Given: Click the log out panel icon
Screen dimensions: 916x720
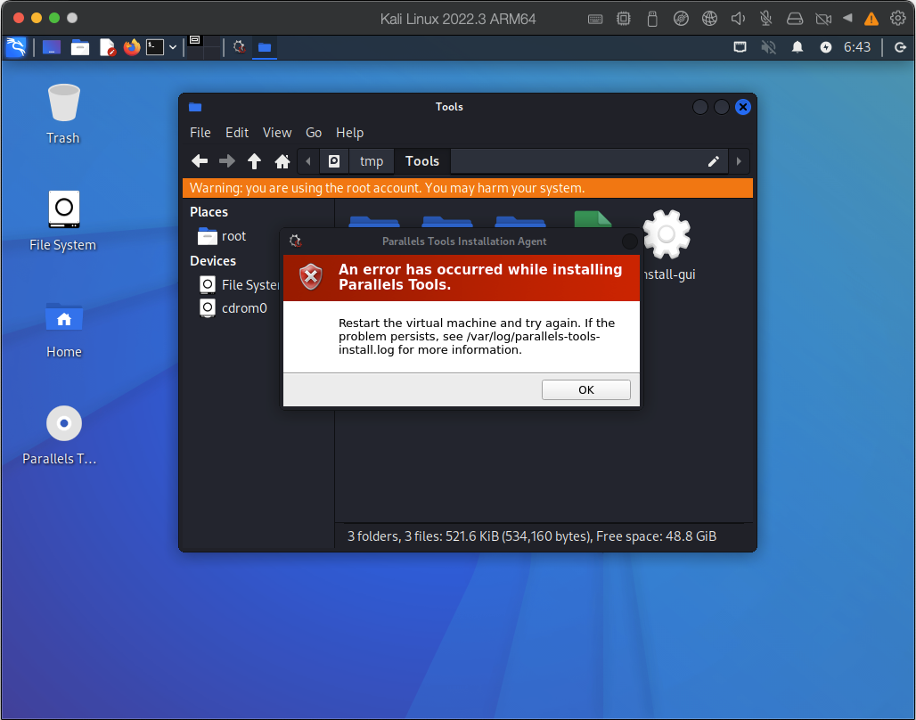Looking at the screenshot, I should coord(900,47).
